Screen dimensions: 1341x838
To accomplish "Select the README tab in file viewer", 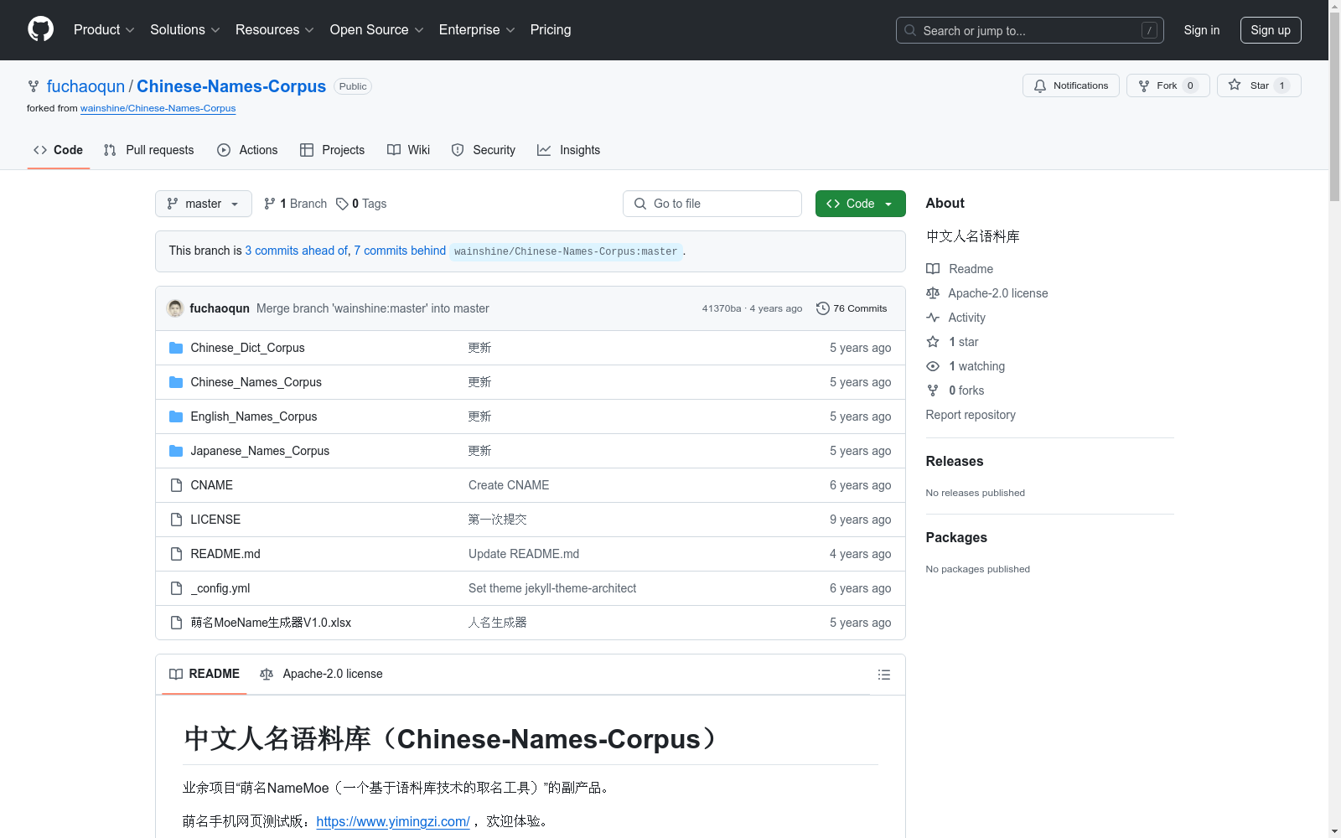I will (x=204, y=674).
